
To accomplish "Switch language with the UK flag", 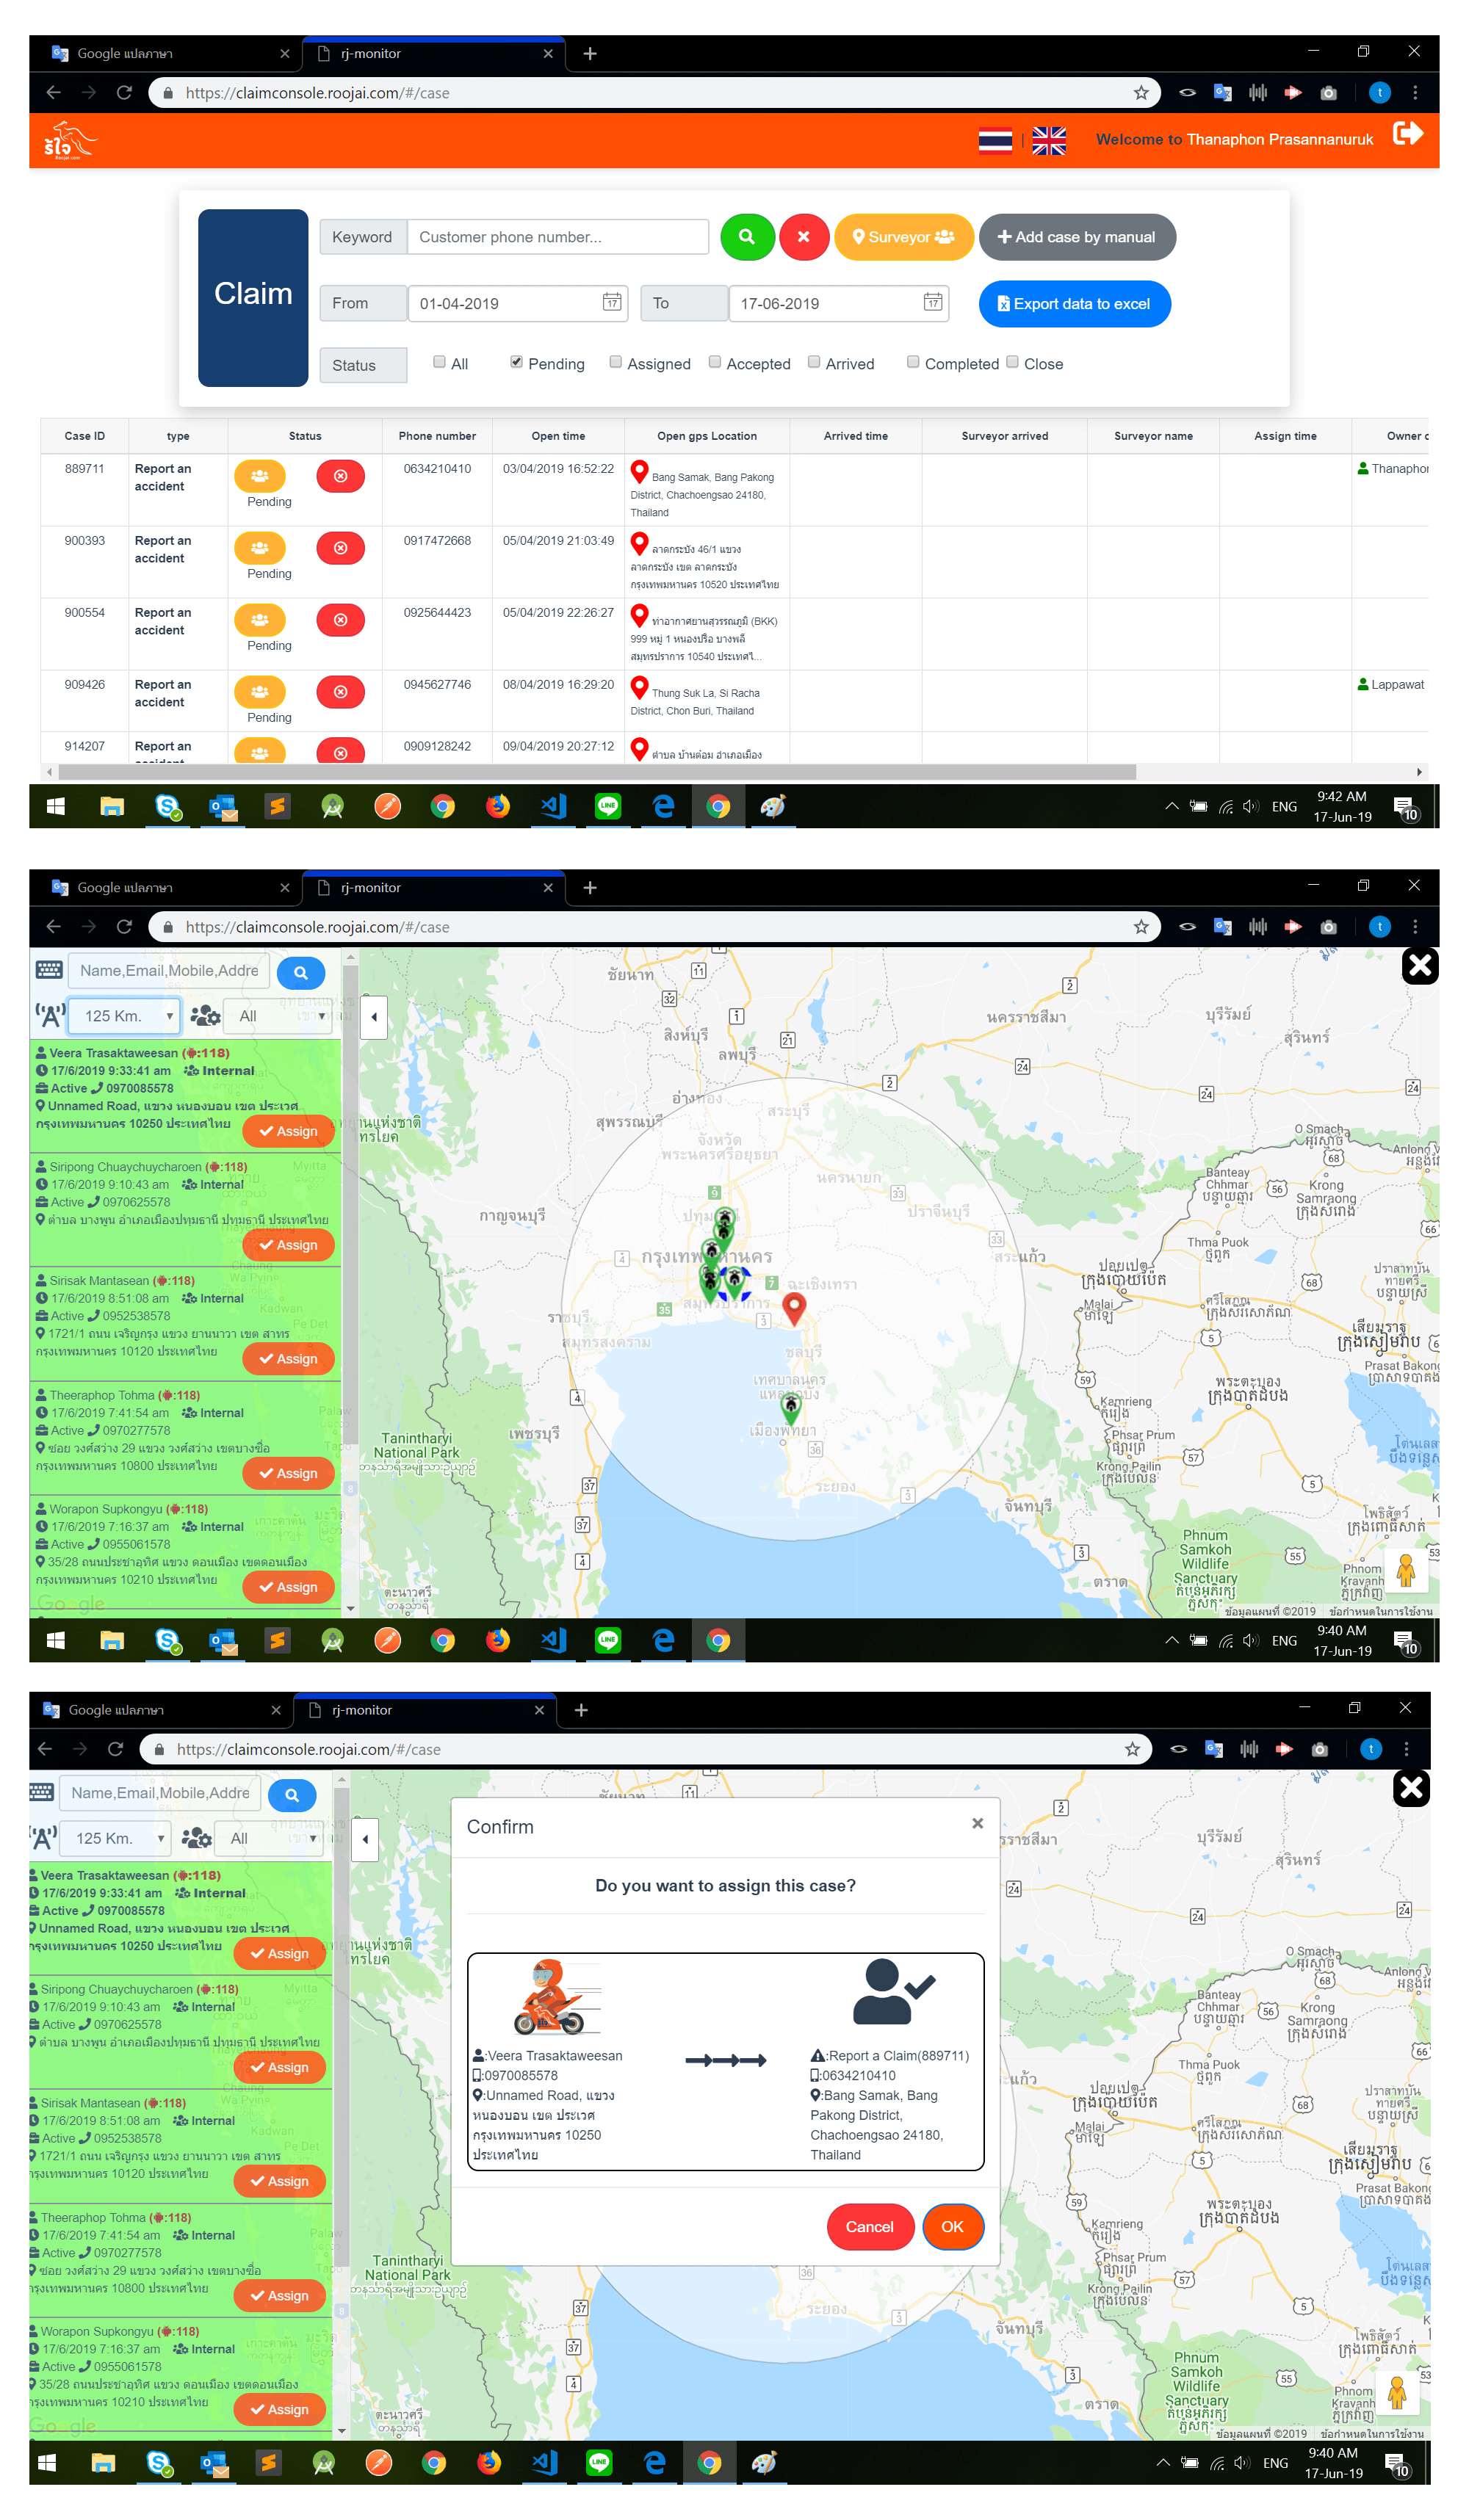I will click(x=1048, y=141).
